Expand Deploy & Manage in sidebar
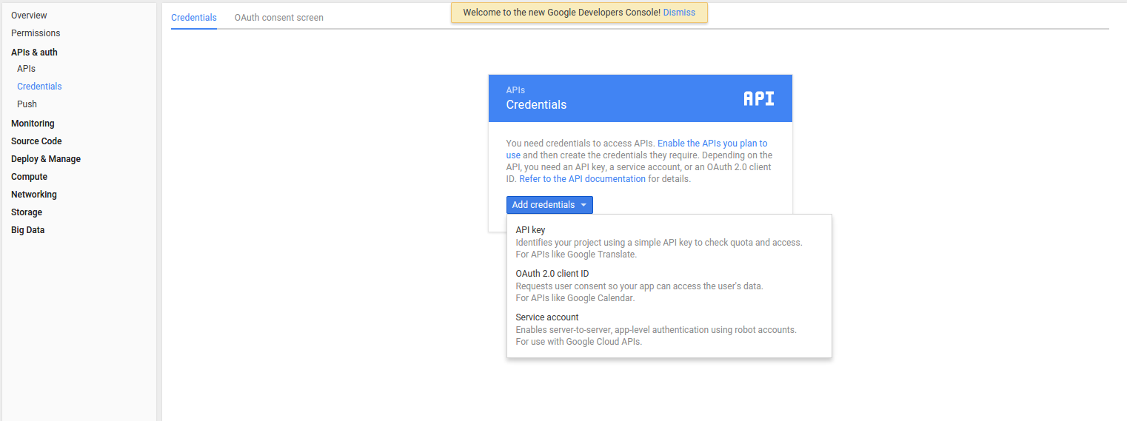The width and height of the screenshot is (1127, 421). 46,159
